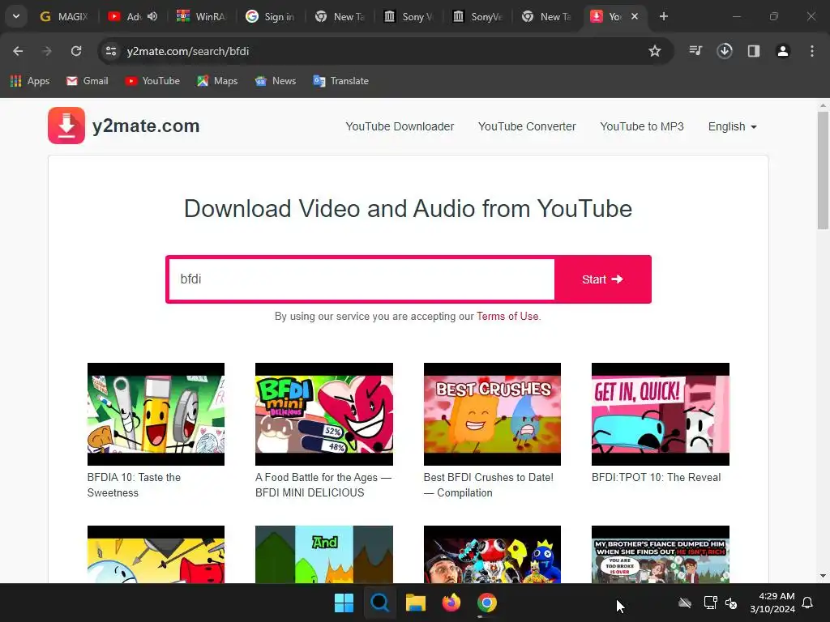Open Windows Start menu
830x622 pixels.
344,603
